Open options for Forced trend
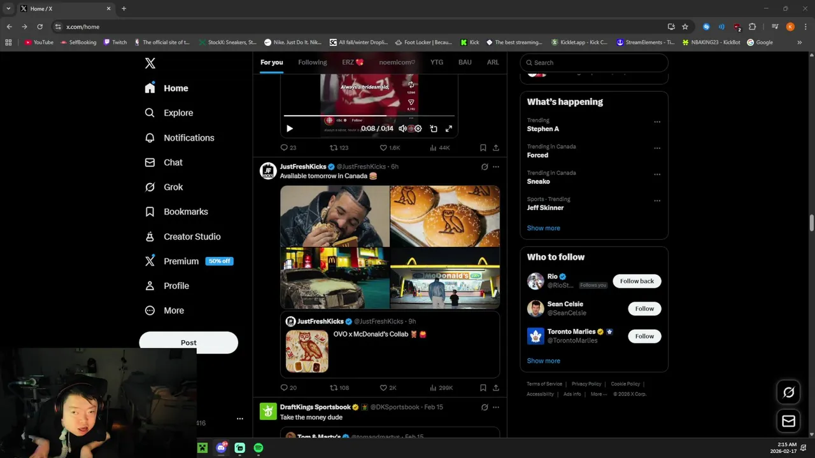The height and width of the screenshot is (458, 815). (657, 148)
